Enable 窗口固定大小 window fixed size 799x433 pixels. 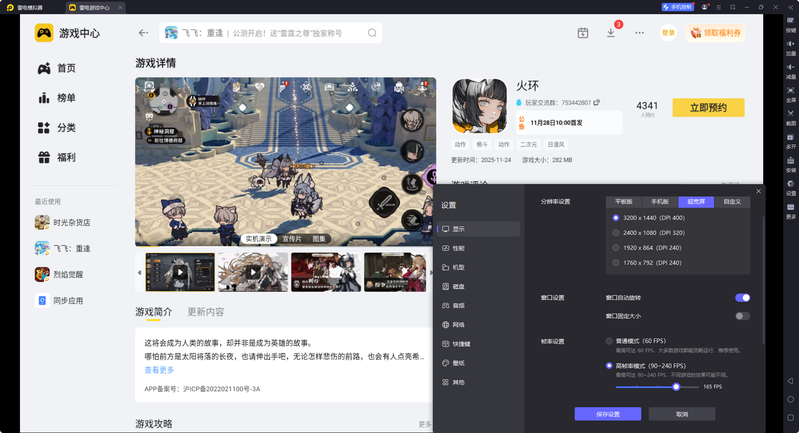(742, 316)
